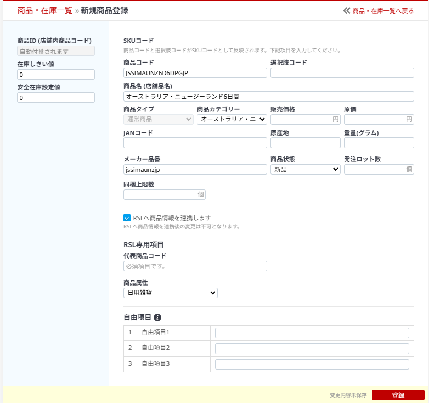The width and height of the screenshot is (429, 403).
Task: Click the info icon beside 自由項目
Action: [157, 317]
